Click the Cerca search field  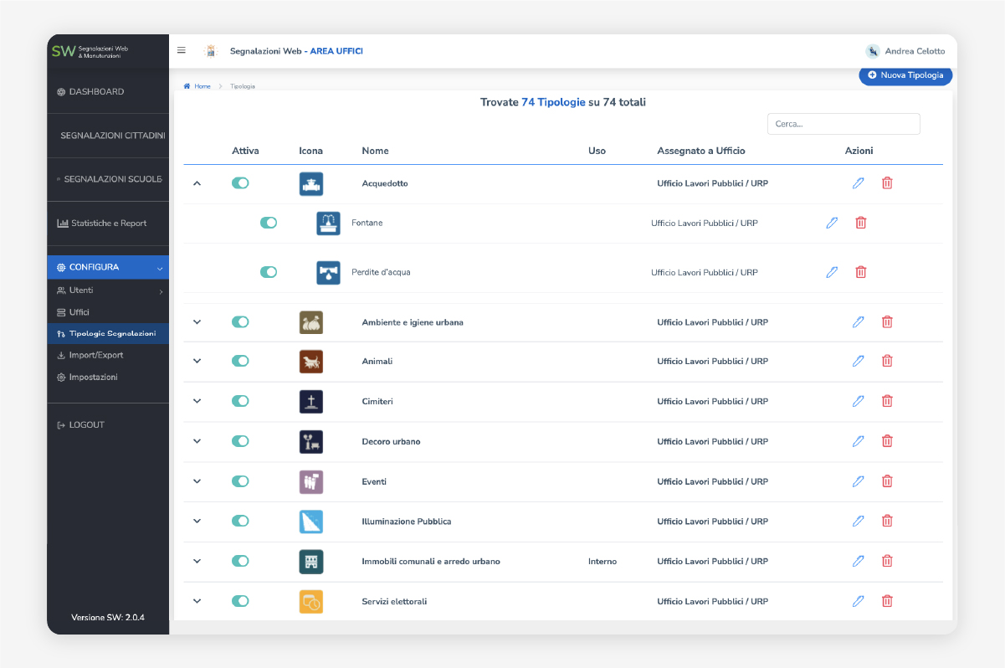point(843,124)
